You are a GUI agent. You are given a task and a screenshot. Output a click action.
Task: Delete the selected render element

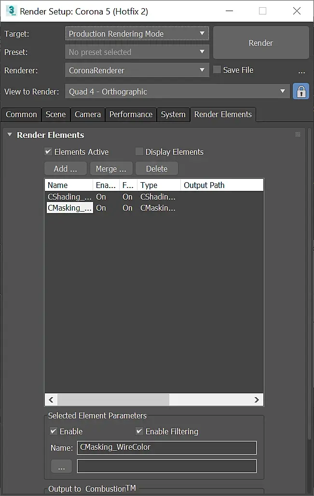[x=157, y=169]
